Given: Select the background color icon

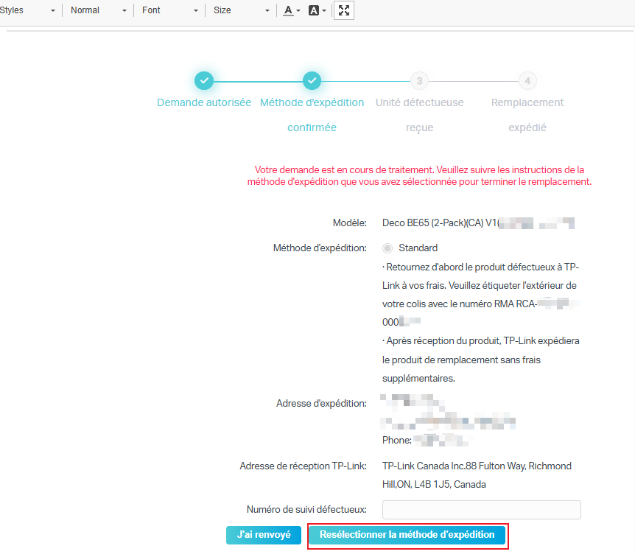Looking at the screenshot, I should (x=313, y=10).
